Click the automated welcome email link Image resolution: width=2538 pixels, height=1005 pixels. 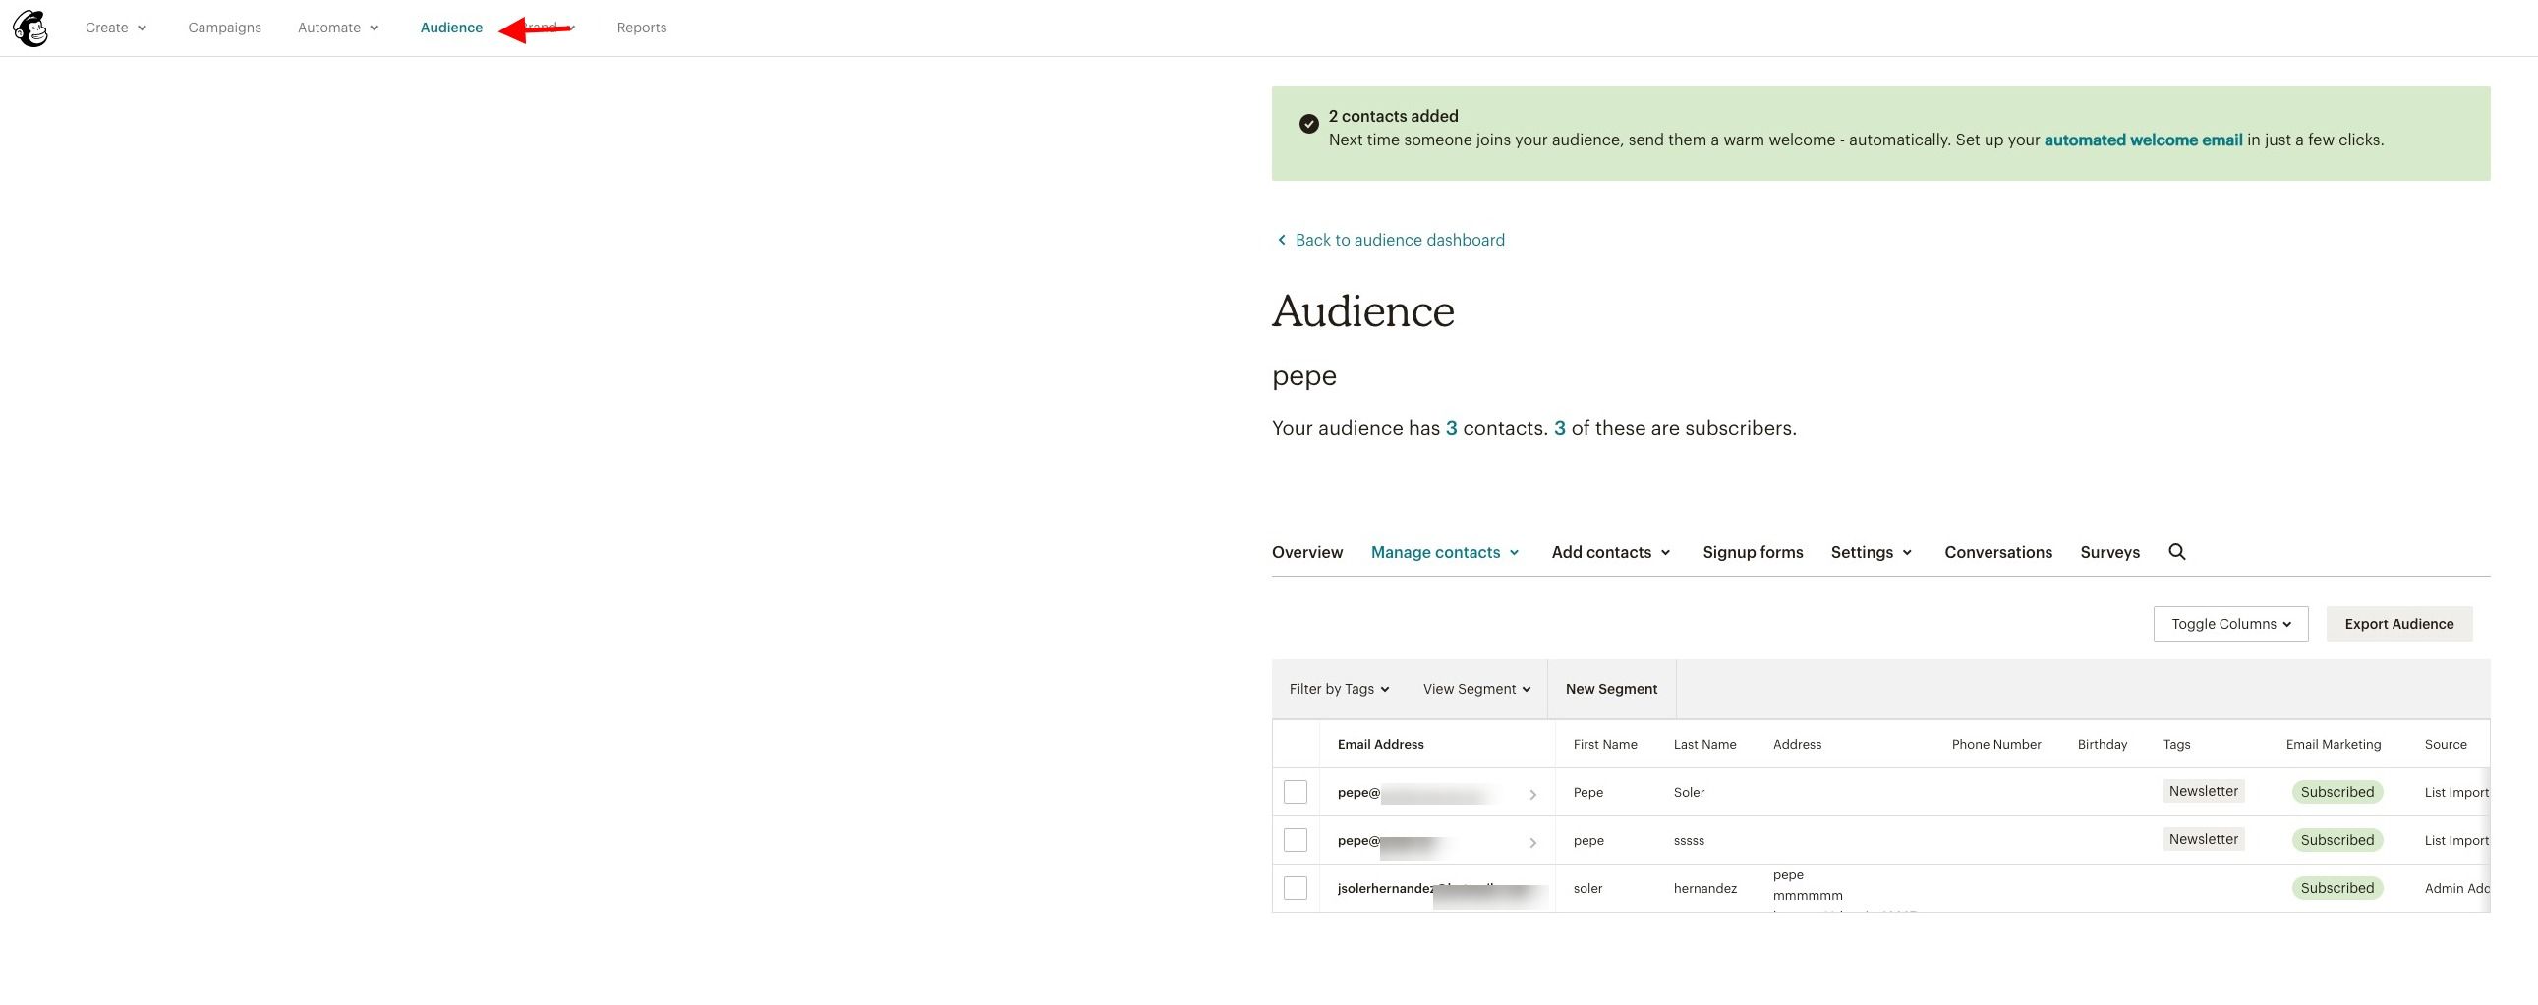click(2143, 140)
